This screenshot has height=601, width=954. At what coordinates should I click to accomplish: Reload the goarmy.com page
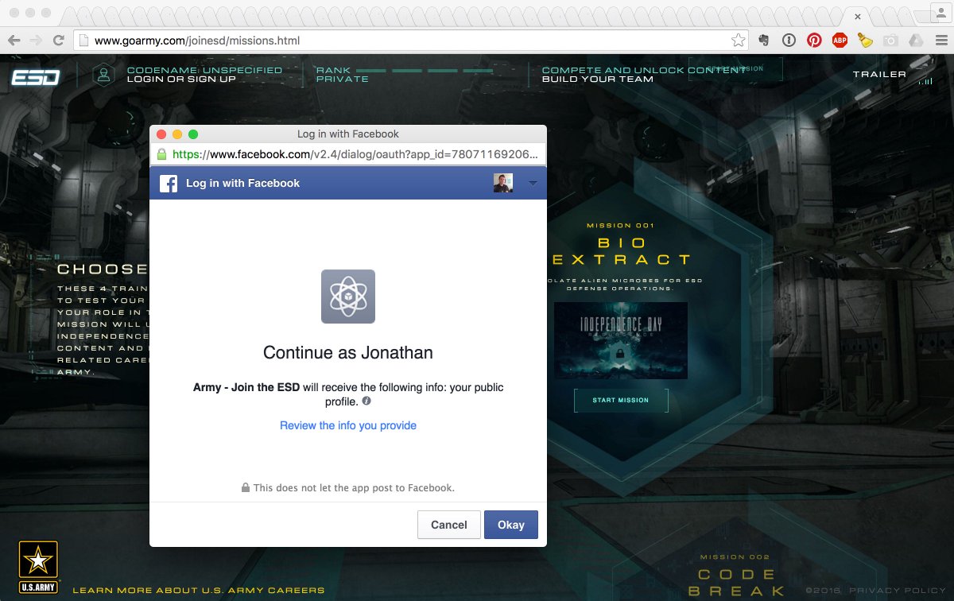[58, 40]
